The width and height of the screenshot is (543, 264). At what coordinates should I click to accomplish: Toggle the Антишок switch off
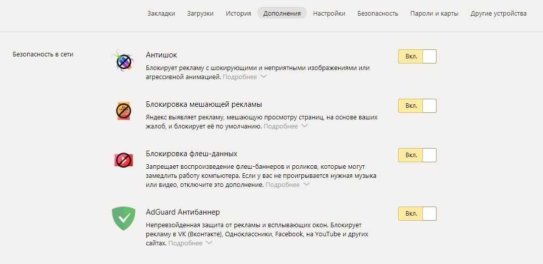[417, 56]
